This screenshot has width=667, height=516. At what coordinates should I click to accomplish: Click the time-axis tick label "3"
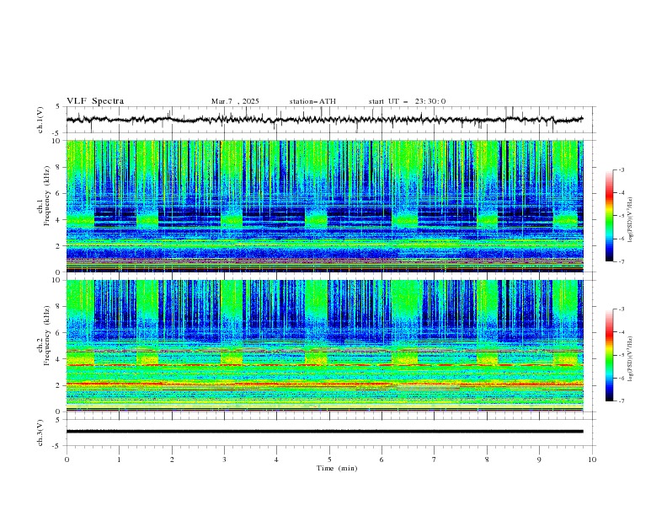[224, 460]
